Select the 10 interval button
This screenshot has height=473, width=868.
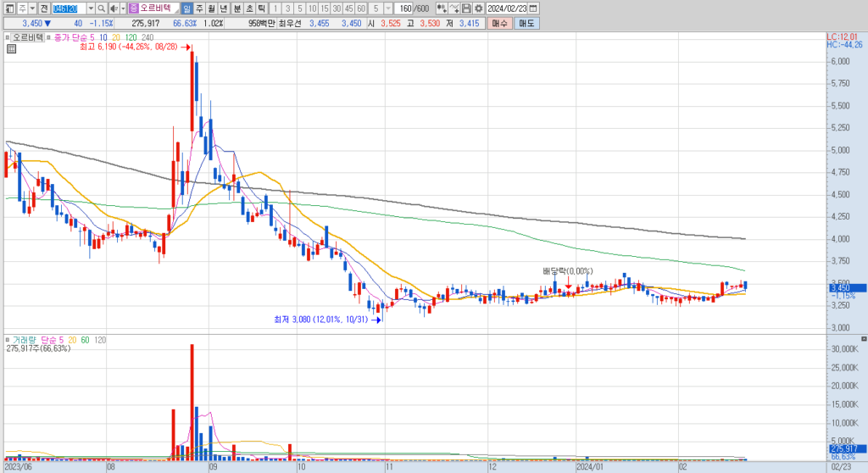(312, 8)
